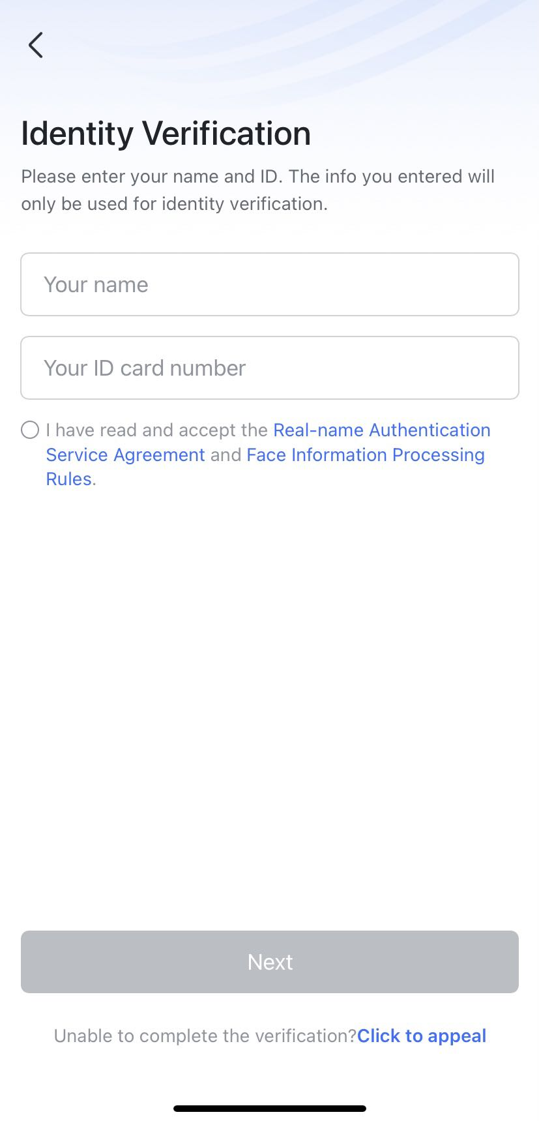The image size is (539, 1121).
Task: Tap the 'Next' label text
Action: click(270, 962)
